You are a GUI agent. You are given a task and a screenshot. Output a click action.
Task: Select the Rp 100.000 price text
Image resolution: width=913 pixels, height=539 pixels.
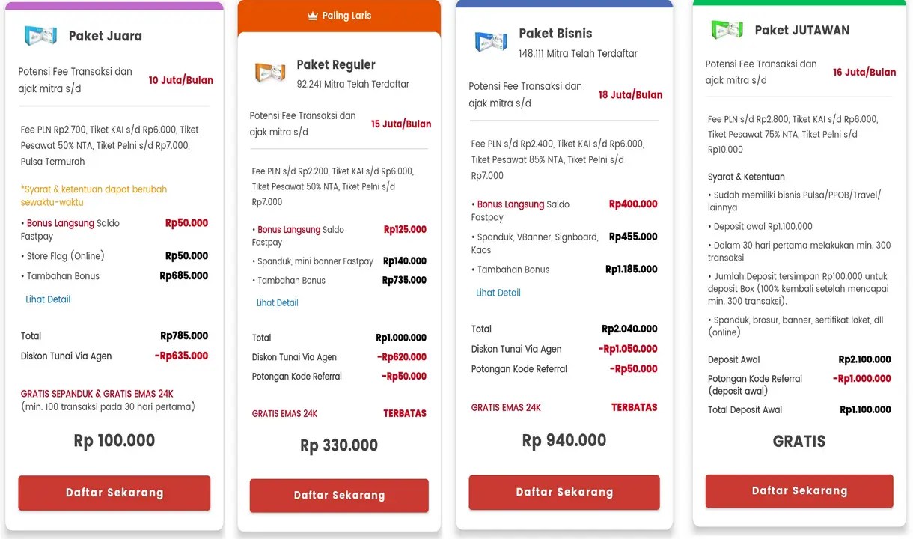(114, 440)
